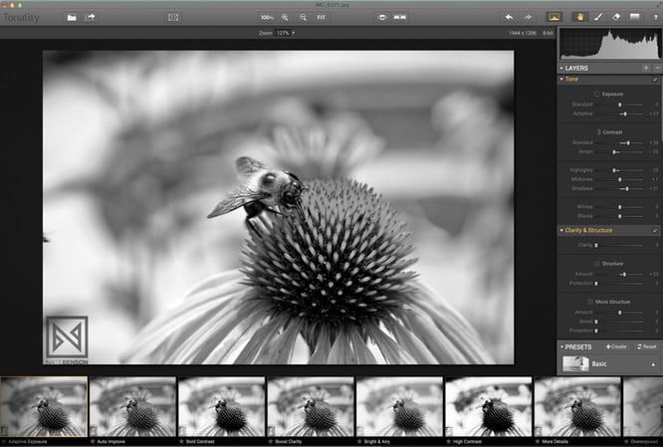This screenshot has height=447, width=663.
Task: Collapse the Tone section
Action: [561, 79]
